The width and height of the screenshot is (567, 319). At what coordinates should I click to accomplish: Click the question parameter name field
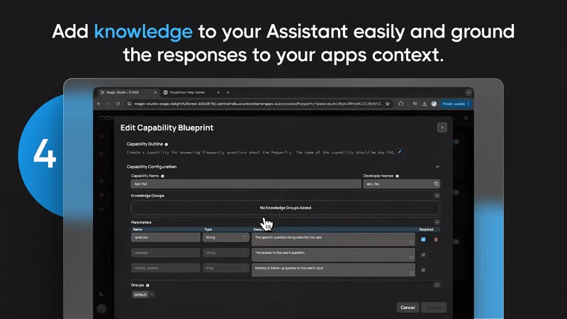click(165, 237)
